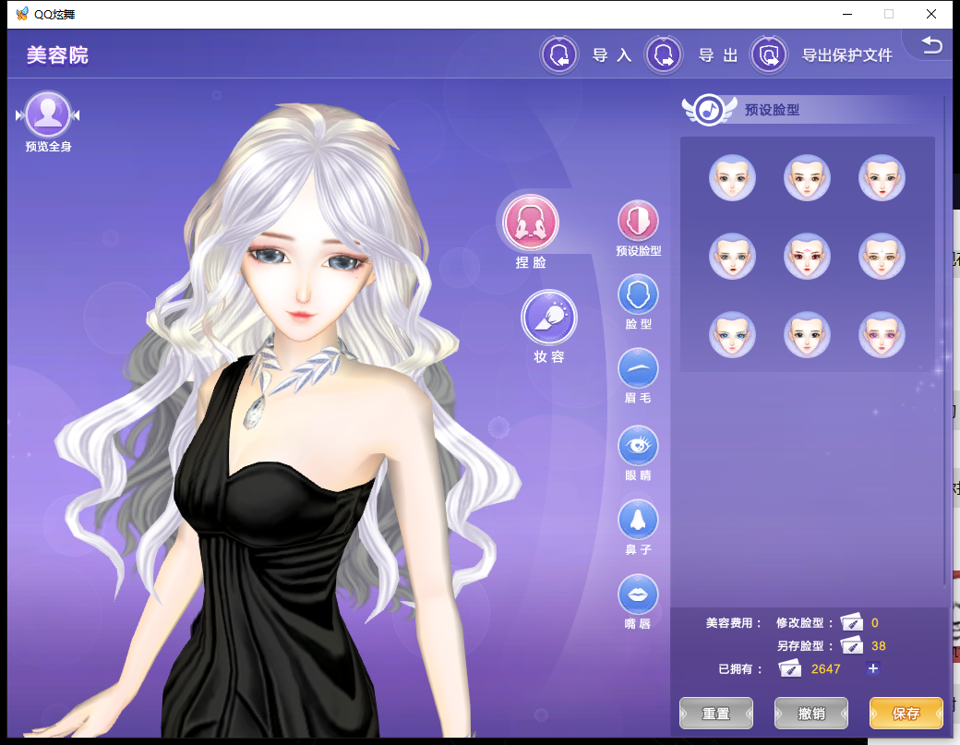The height and width of the screenshot is (745, 960).
Task: Click the 导出 export icon
Action: pos(664,55)
